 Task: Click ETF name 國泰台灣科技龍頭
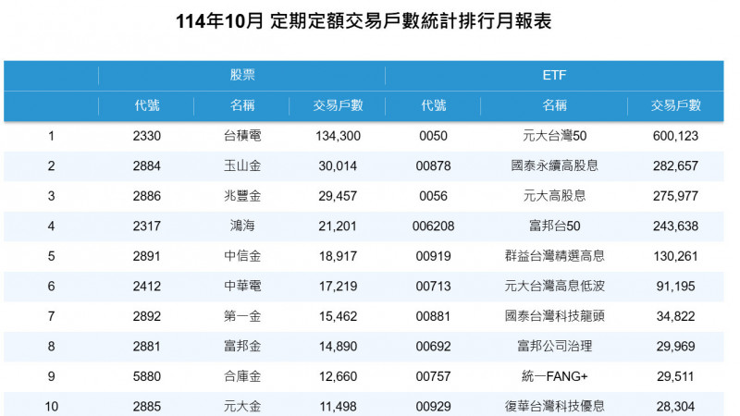tap(554, 316)
